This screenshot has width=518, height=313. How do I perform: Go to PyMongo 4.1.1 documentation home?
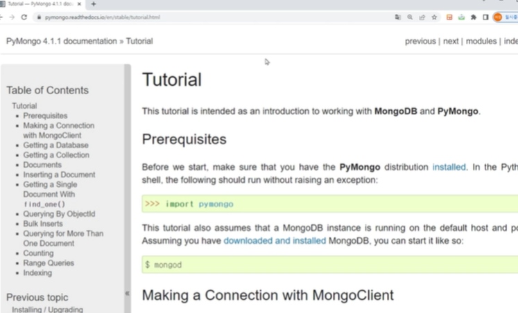tap(62, 42)
